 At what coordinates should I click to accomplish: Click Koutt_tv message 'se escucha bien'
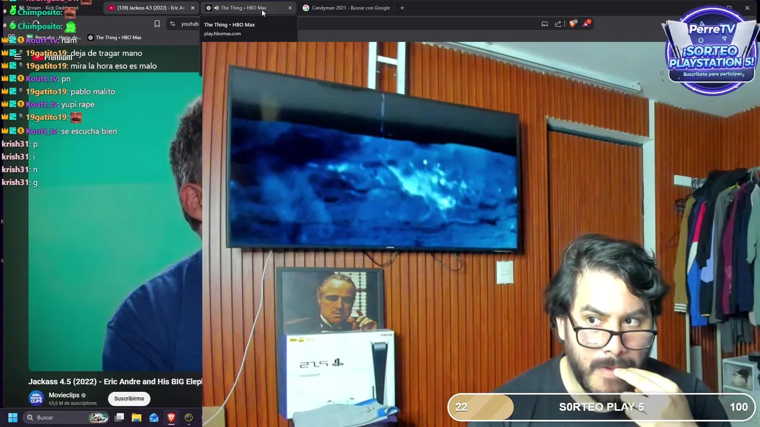pos(89,131)
